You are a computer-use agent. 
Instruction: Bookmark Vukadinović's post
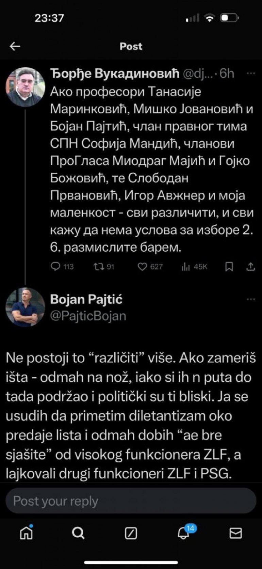229,266
